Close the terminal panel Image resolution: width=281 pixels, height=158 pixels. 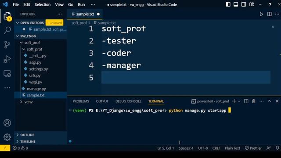[277, 101]
